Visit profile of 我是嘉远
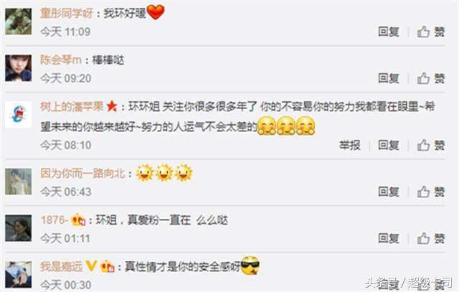 tap(62, 266)
